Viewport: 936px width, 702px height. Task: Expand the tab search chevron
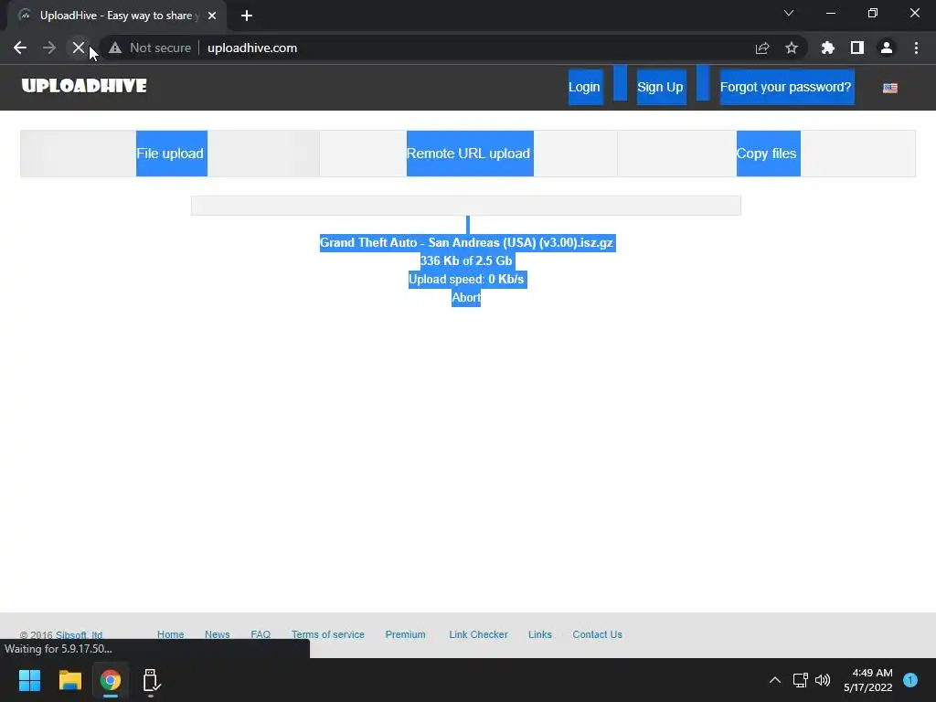tap(789, 13)
